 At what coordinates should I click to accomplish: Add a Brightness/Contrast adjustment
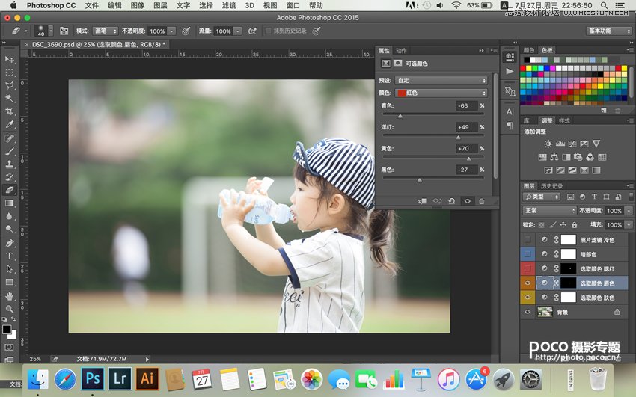point(548,144)
